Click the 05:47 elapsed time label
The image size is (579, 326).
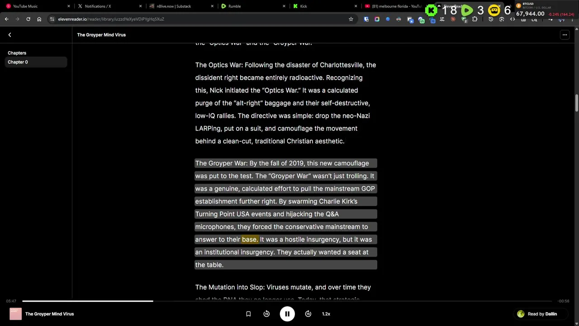click(x=11, y=301)
